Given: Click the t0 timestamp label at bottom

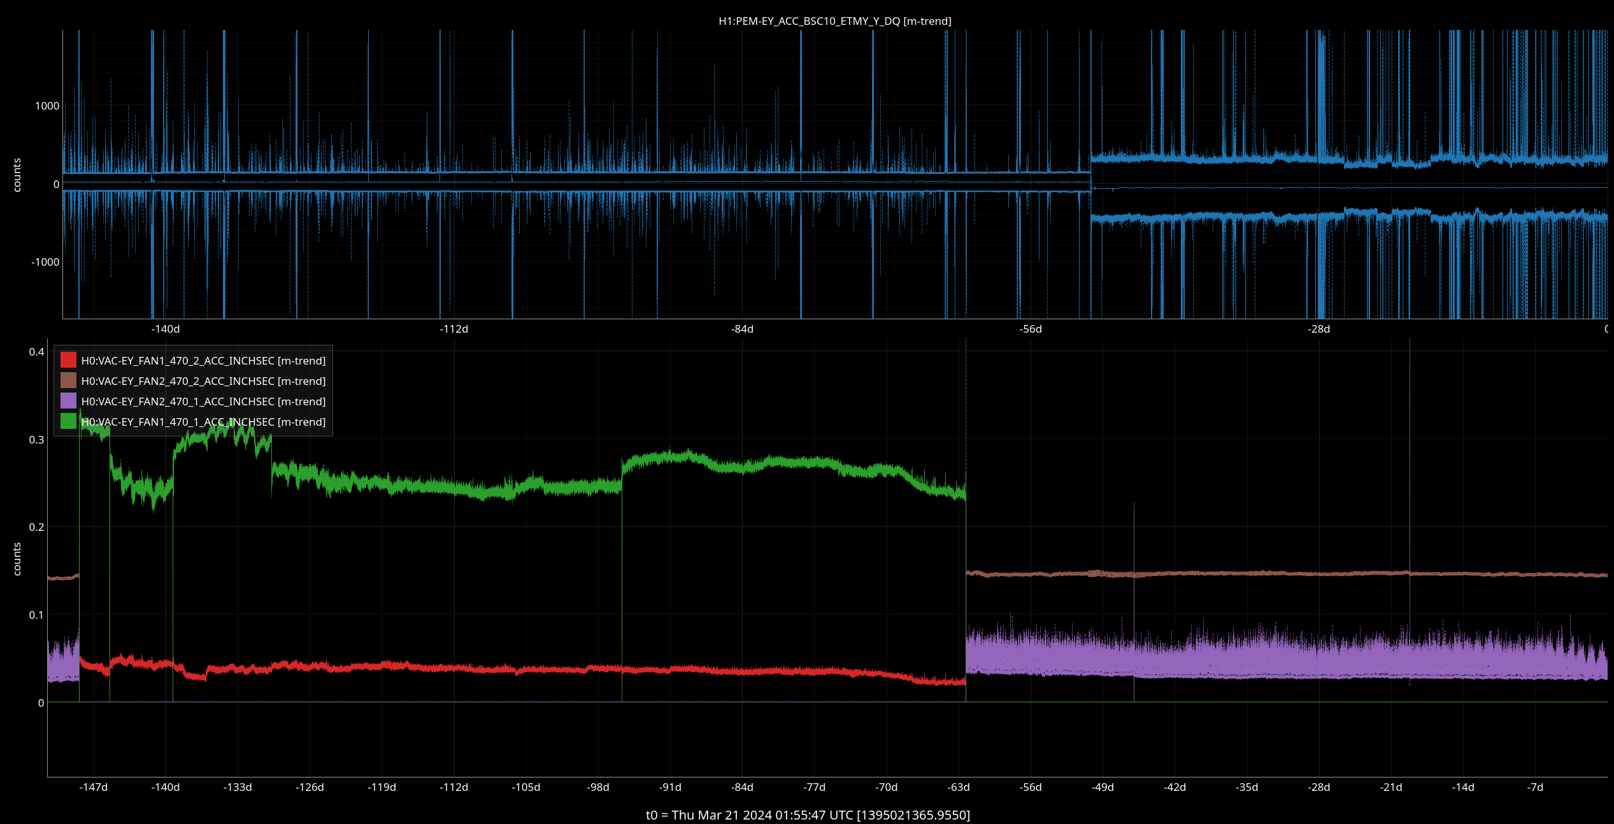Looking at the screenshot, I should (x=808, y=815).
